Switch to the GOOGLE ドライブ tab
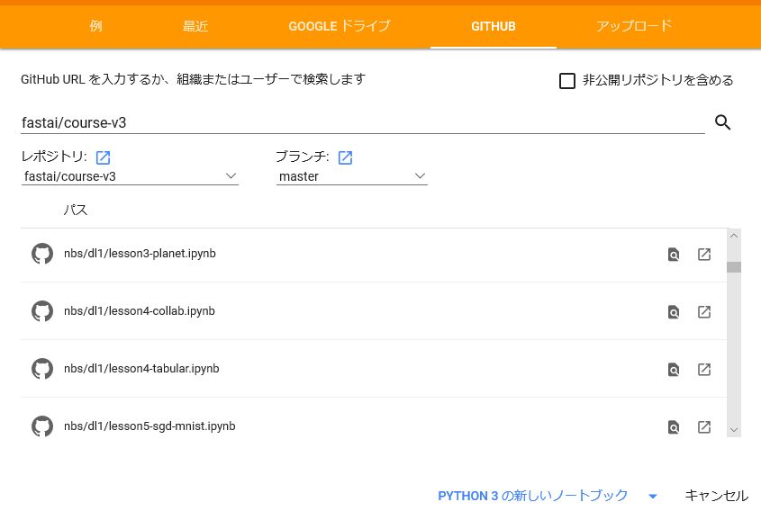This screenshot has height=520, width=761. pyautogui.click(x=340, y=26)
